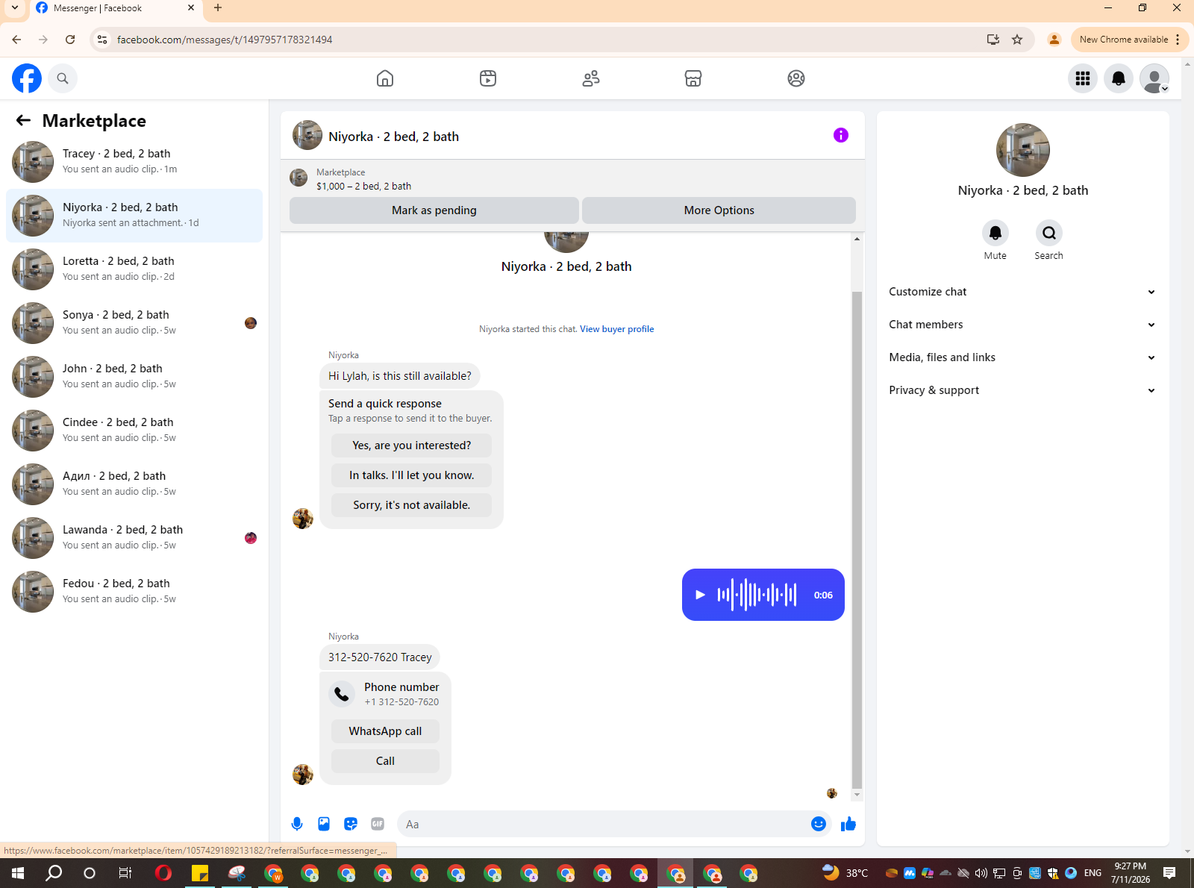The width and height of the screenshot is (1194, 888).
Task: Open the listing thumbnail beside $1,000 price
Action: (x=298, y=178)
